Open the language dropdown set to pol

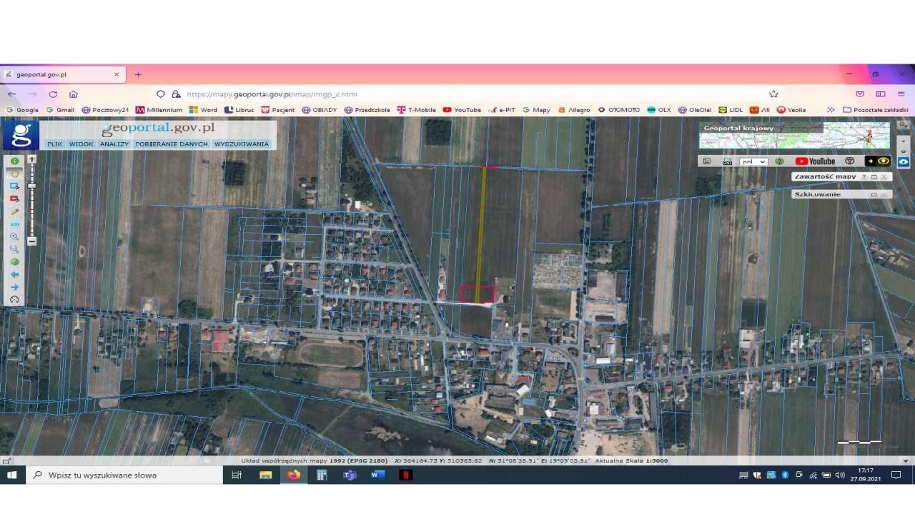point(753,161)
